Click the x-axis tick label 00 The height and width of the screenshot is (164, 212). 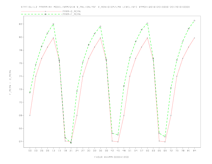(30, 151)
